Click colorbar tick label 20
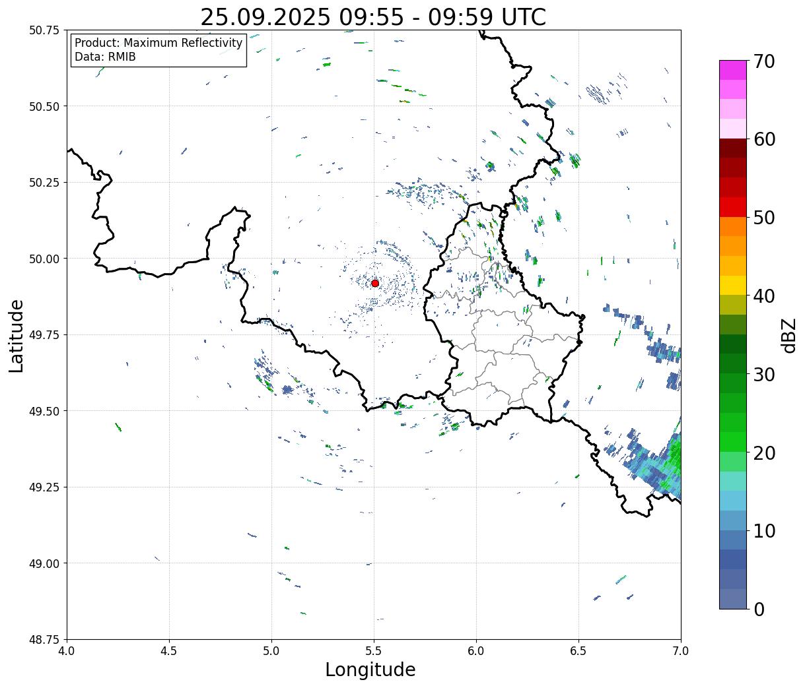Image resolution: width=805 pixels, height=686 pixels. pos(764,453)
